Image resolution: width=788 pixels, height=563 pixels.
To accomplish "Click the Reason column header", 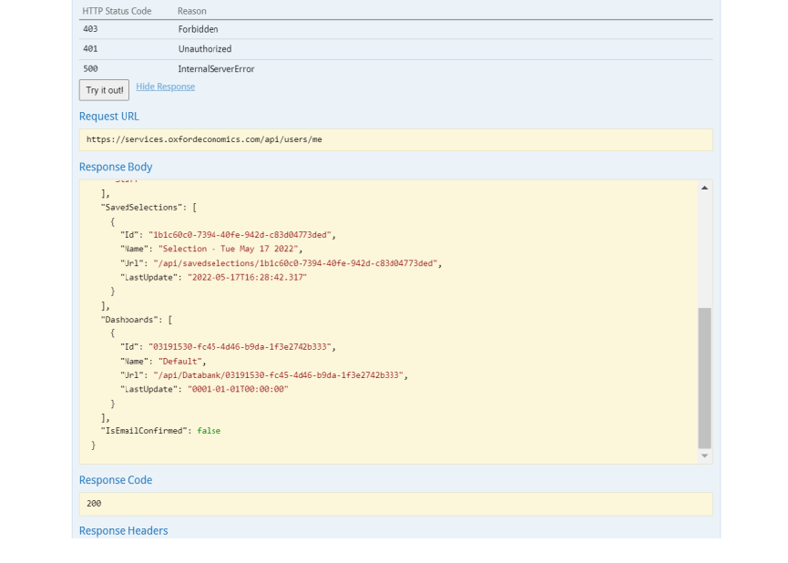I will point(191,11).
